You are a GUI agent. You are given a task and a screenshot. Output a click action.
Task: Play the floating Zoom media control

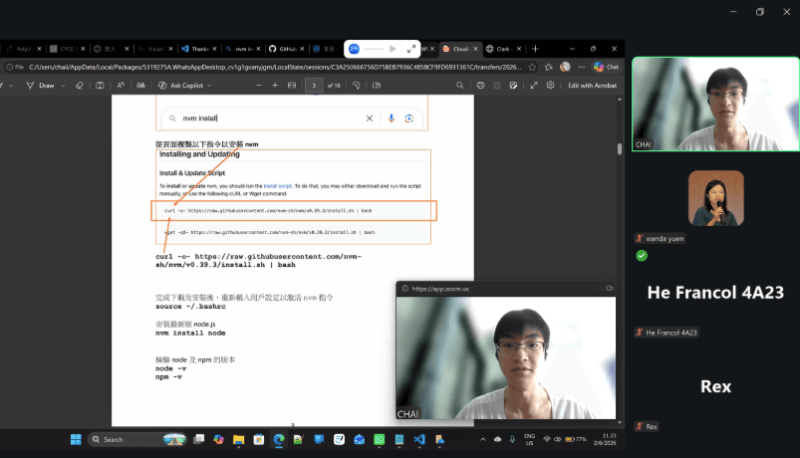[393, 49]
